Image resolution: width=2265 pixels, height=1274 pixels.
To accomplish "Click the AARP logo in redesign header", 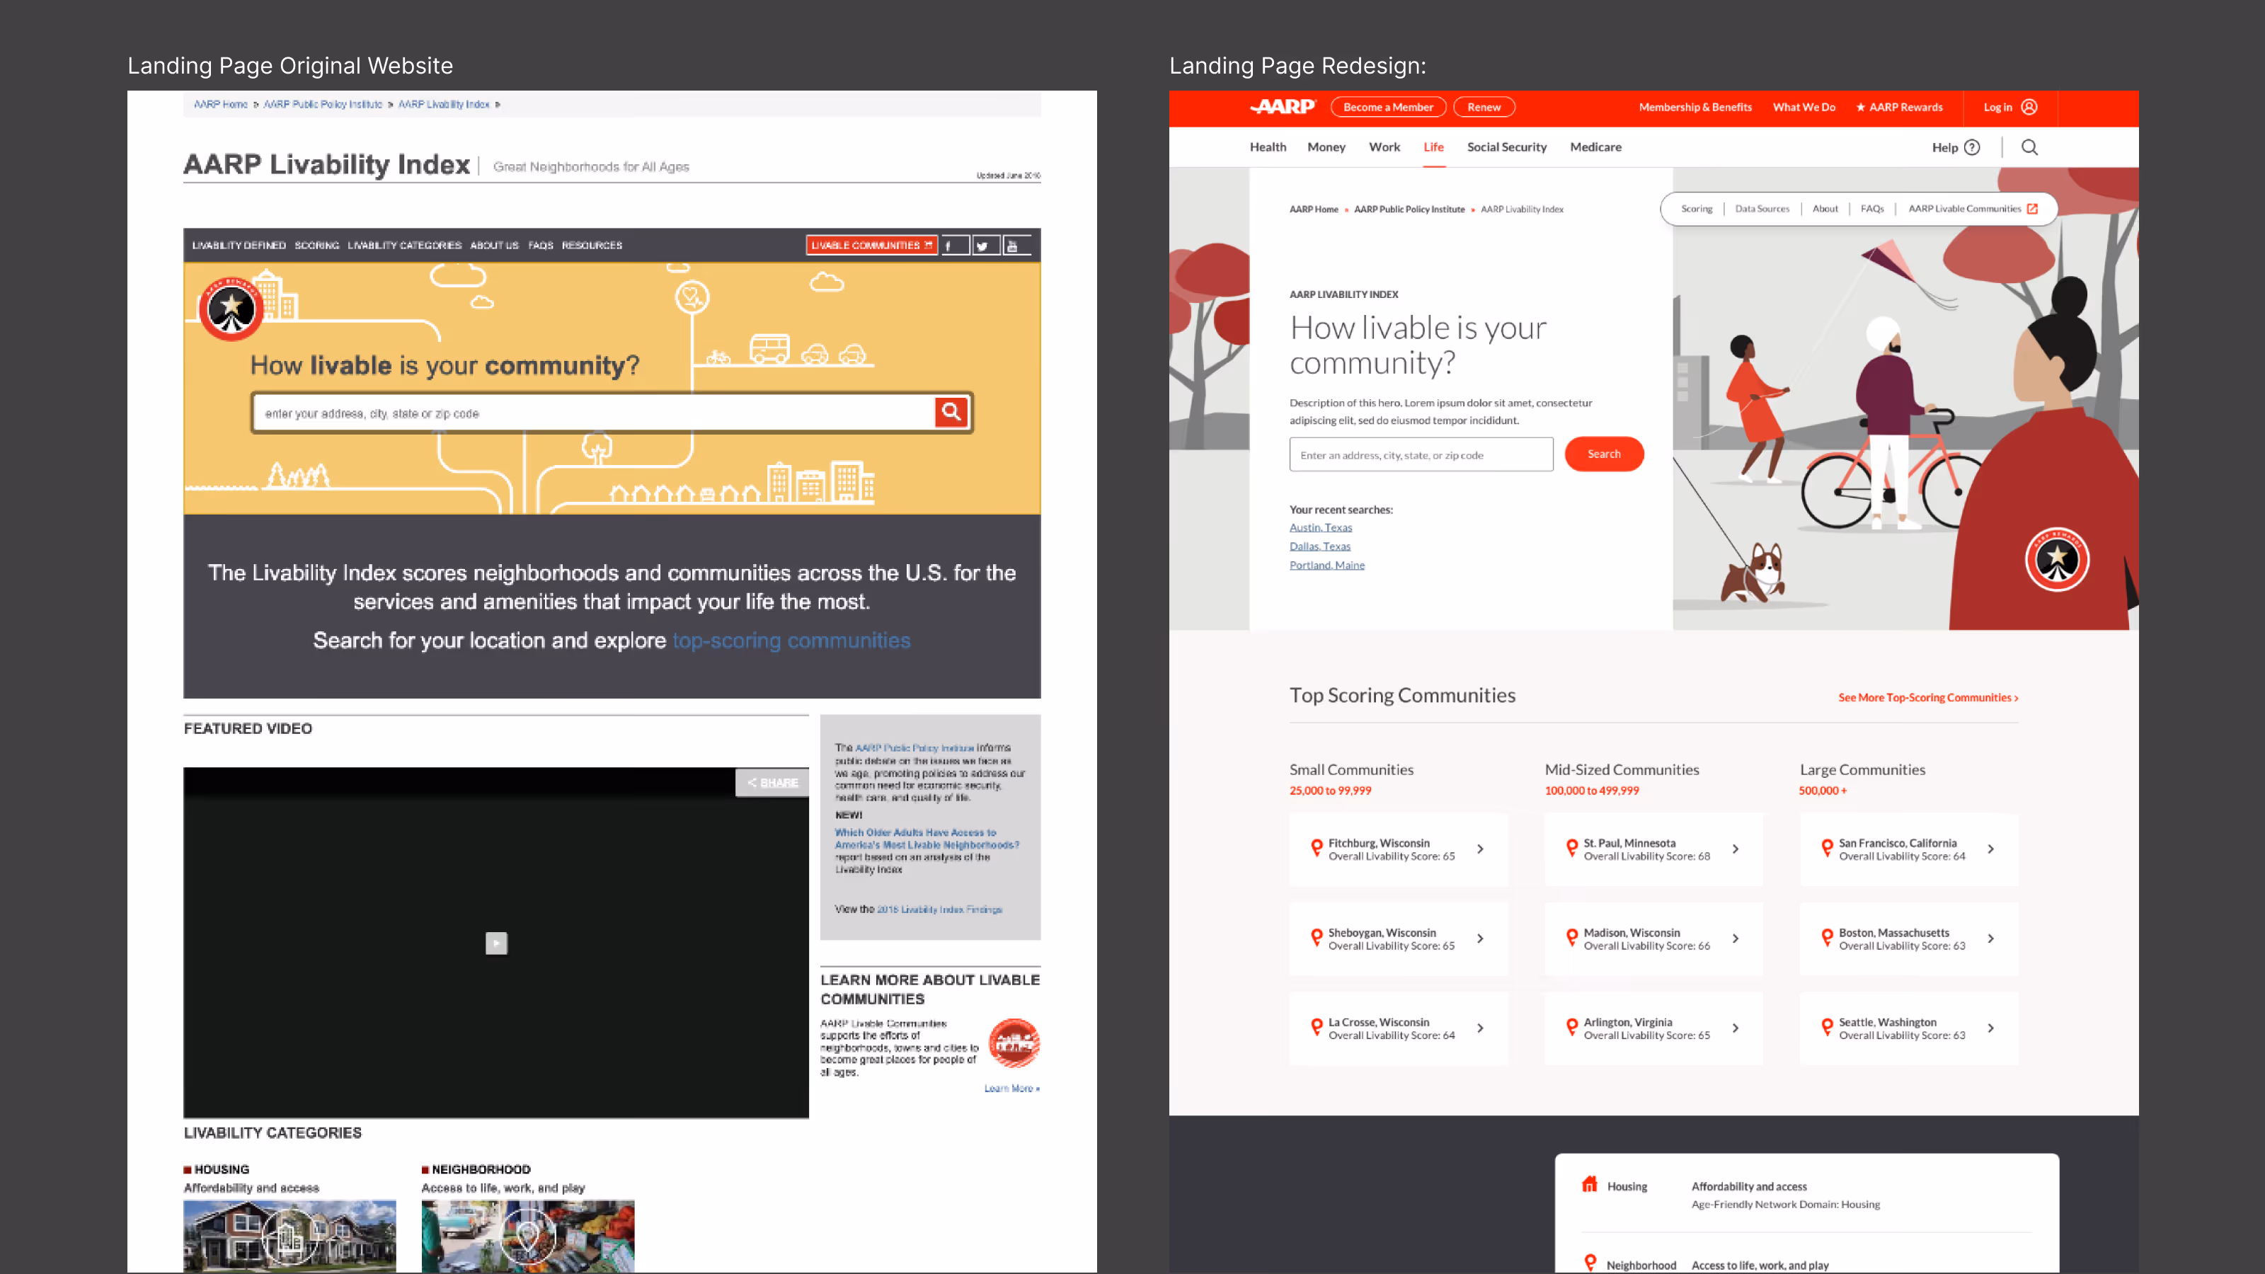I will 1283,106.
